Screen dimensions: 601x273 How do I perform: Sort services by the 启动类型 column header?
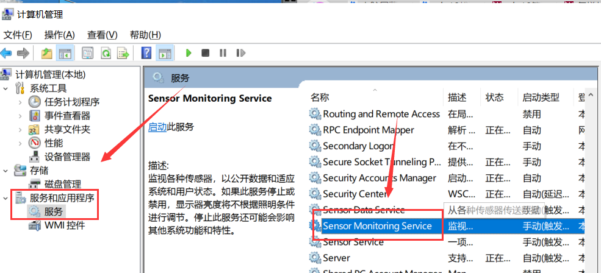tap(541, 97)
